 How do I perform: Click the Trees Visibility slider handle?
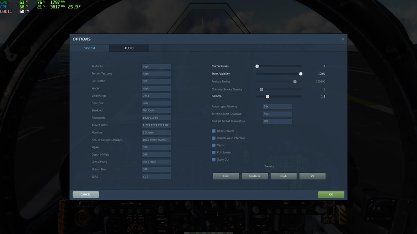(301, 74)
